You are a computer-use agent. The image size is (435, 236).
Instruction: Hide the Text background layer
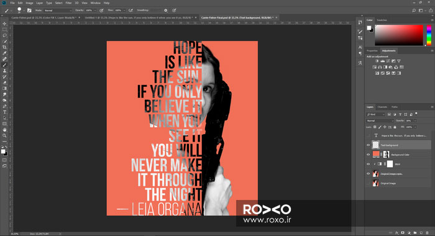[369, 145]
